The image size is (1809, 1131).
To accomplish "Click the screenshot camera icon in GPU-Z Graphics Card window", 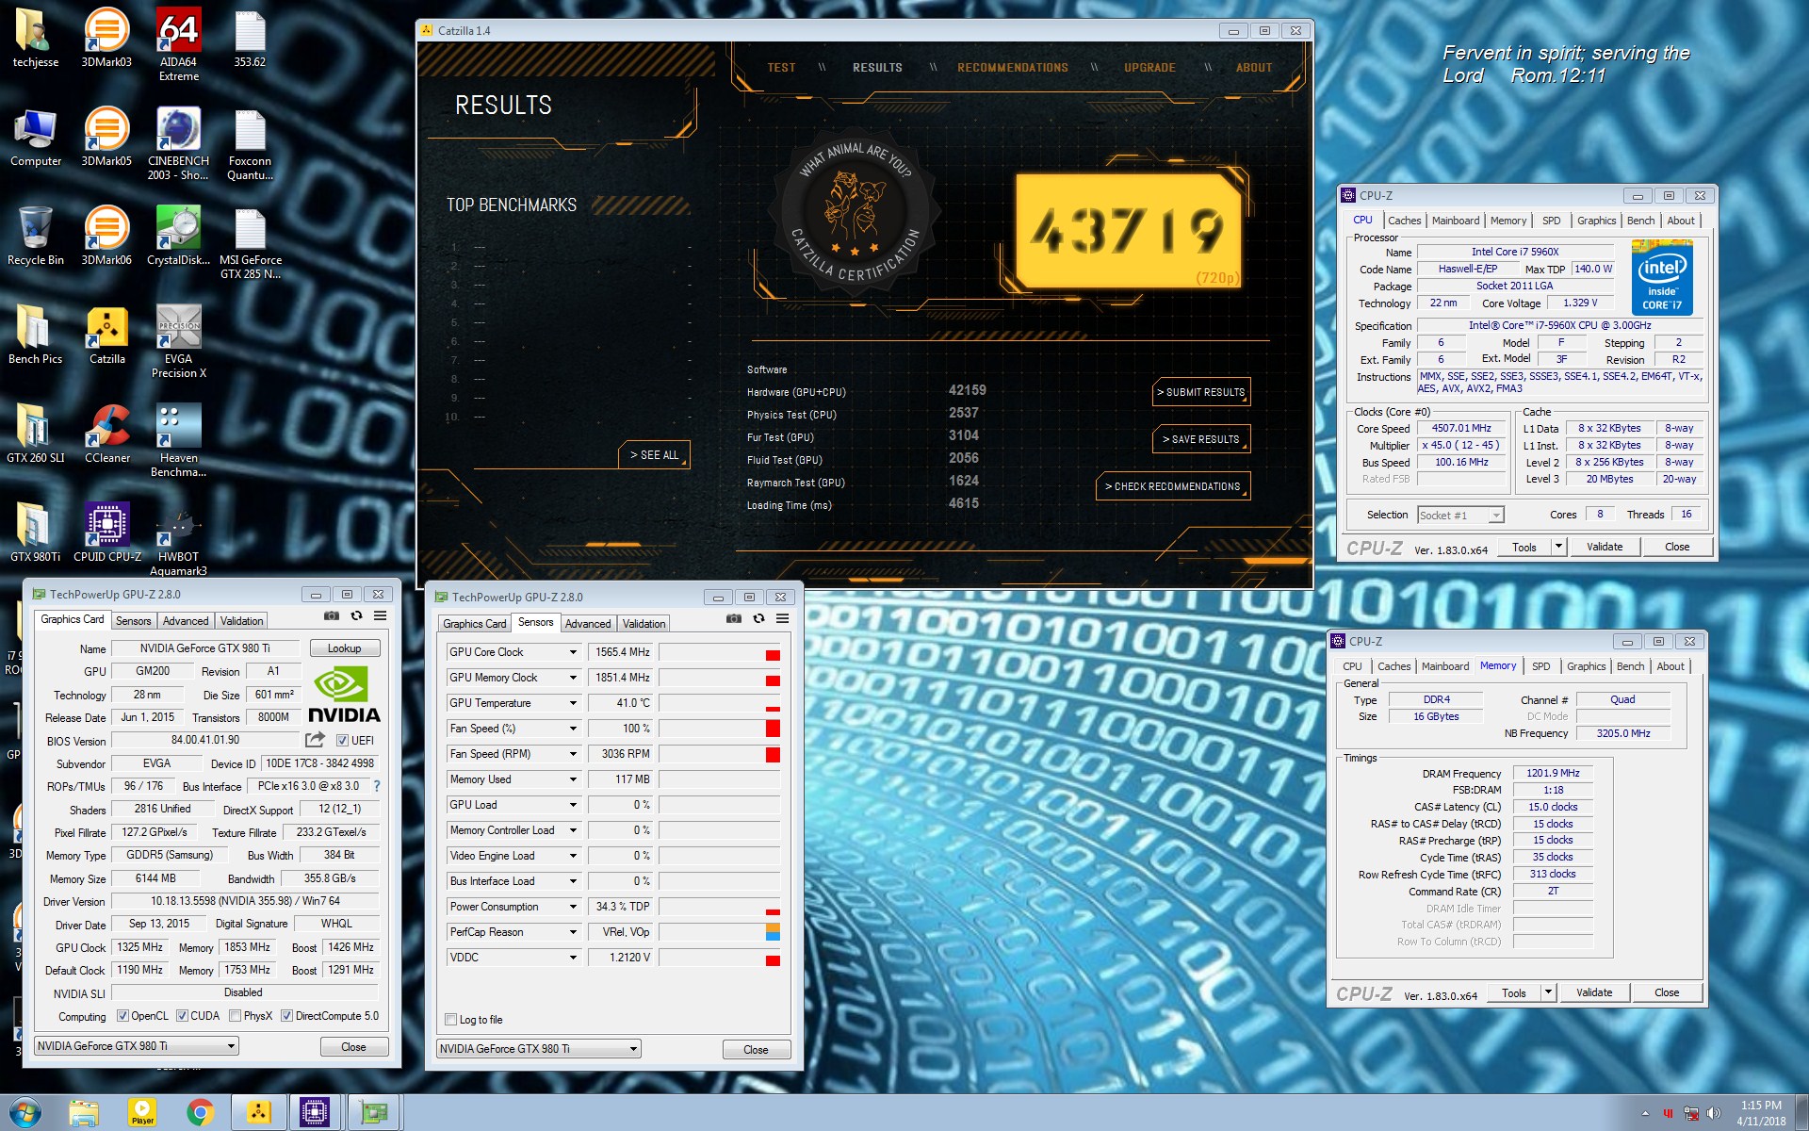I will tap(332, 616).
